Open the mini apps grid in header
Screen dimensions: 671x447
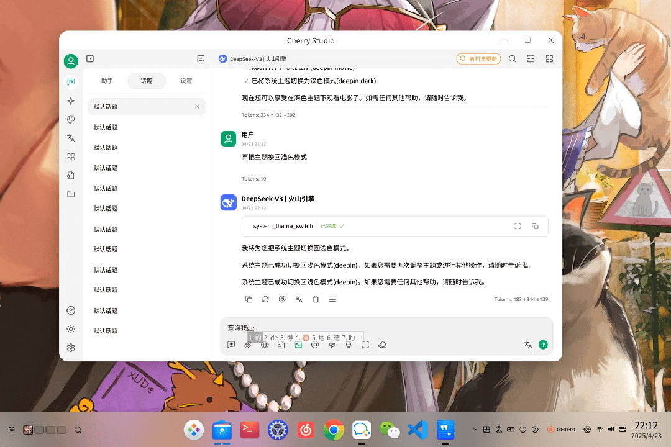pos(549,59)
